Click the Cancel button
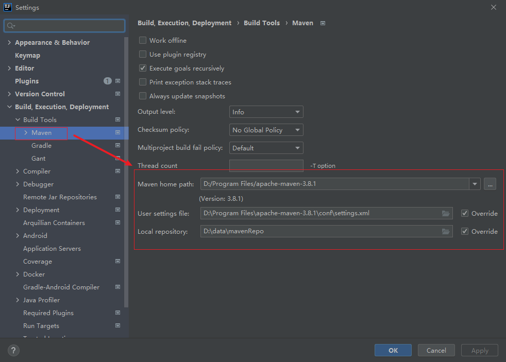 pos(436,350)
